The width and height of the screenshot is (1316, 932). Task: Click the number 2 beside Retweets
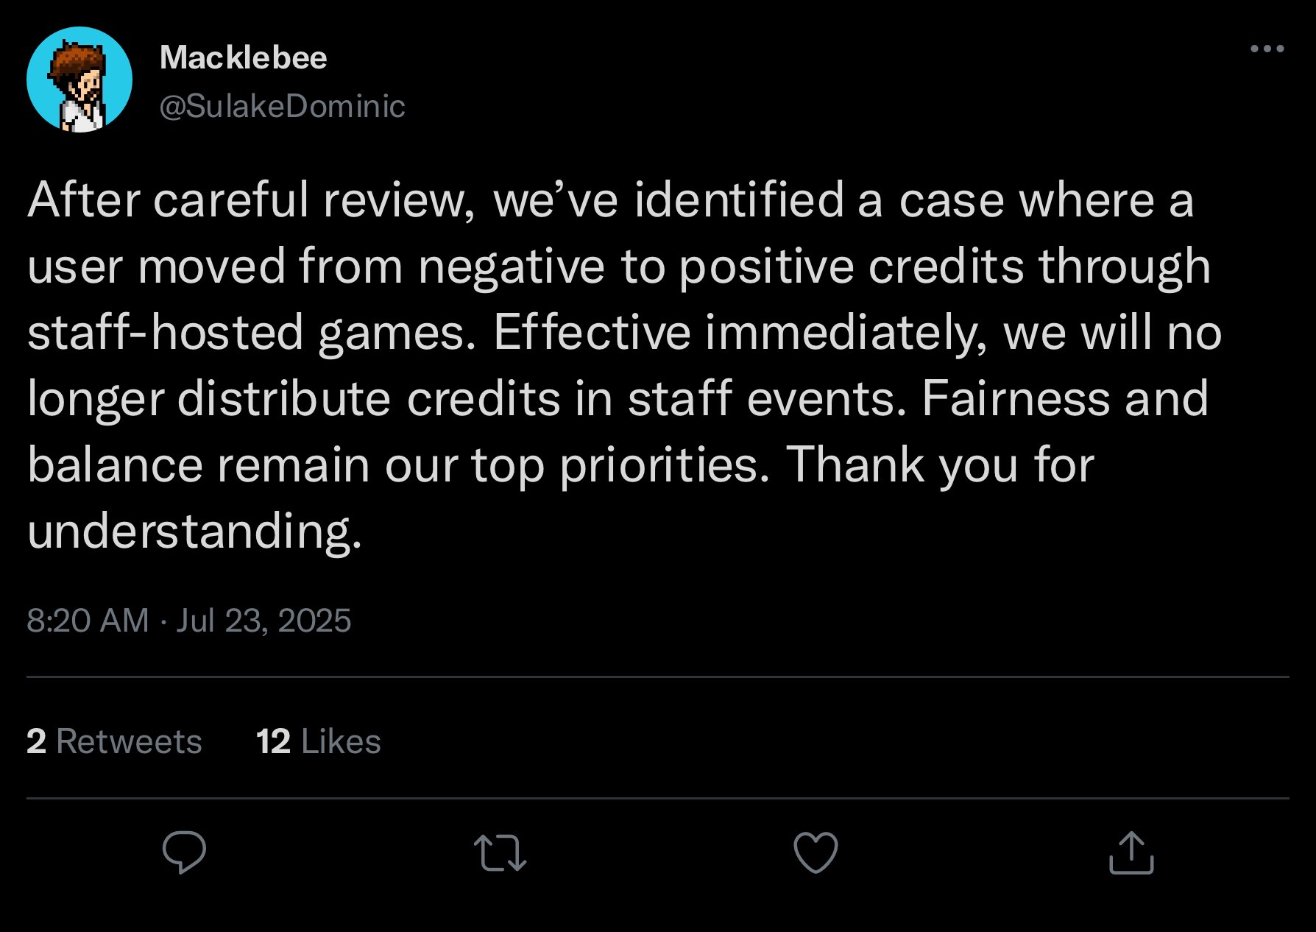click(36, 741)
